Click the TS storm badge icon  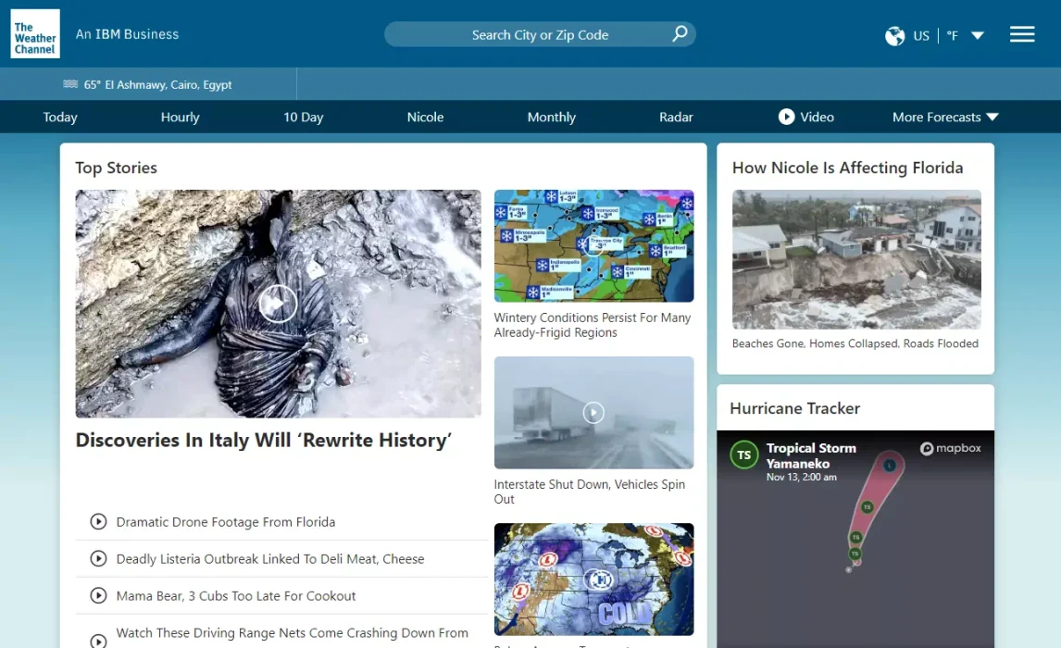click(743, 455)
